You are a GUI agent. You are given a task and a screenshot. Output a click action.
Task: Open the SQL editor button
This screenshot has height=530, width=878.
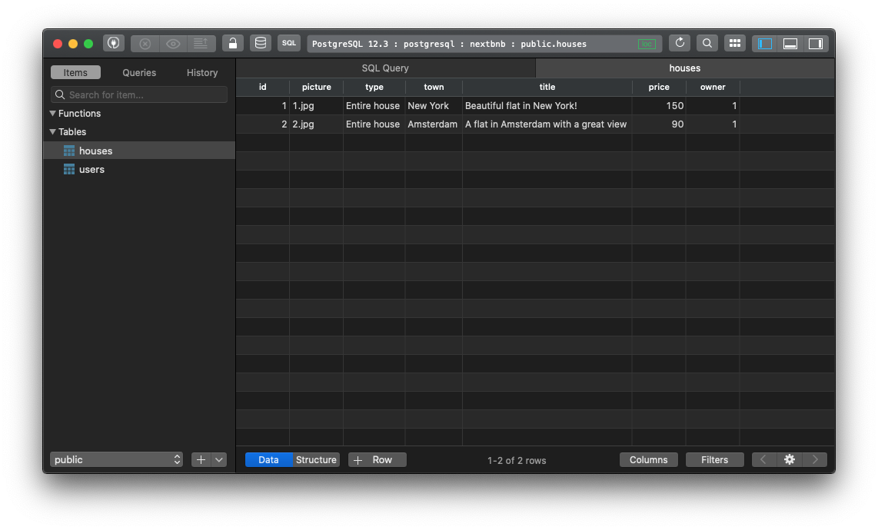pos(289,44)
